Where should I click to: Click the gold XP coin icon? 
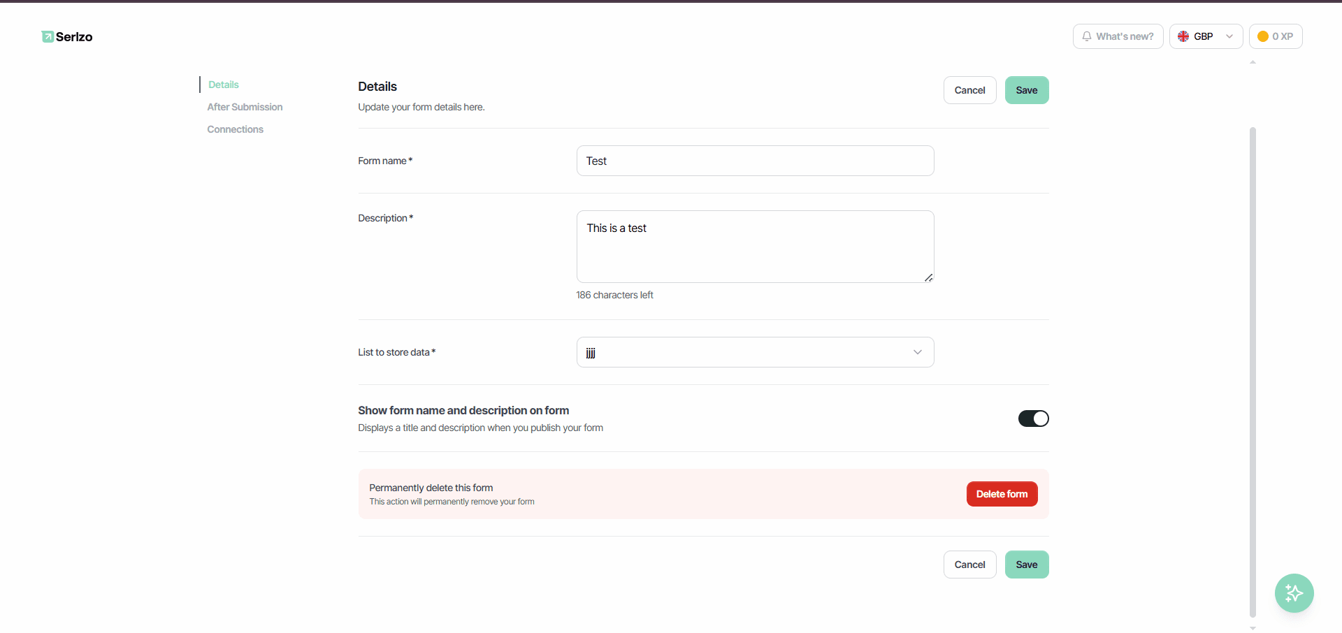(x=1263, y=36)
